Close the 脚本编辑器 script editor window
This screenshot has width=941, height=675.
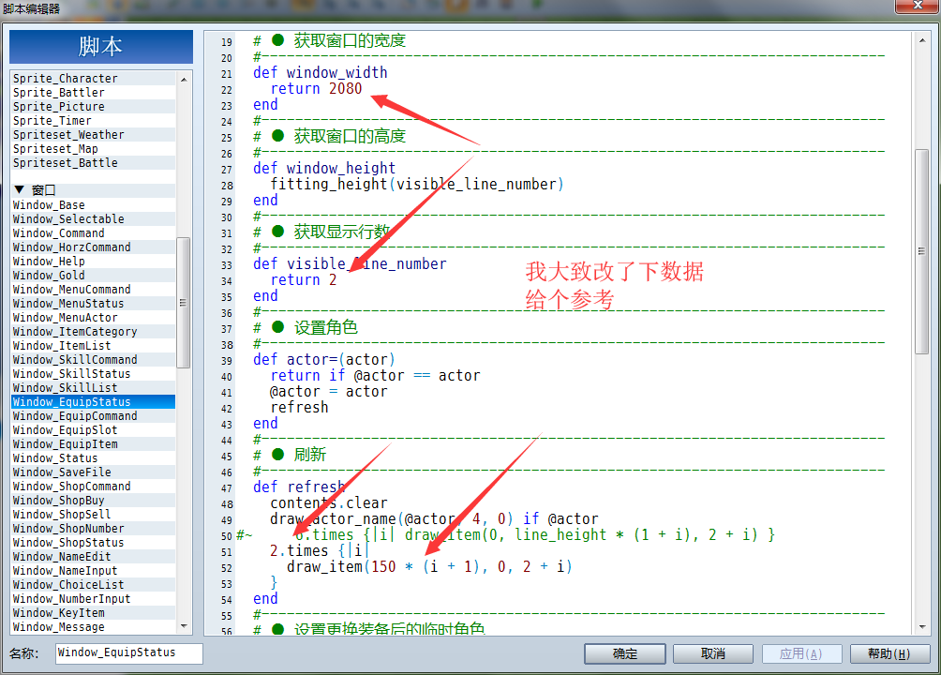pos(917,6)
